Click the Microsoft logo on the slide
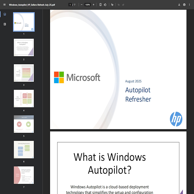The height and width of the screenshot is (194, 194). [77, 77]
